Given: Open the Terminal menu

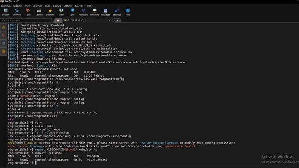Looking at the screenshot, I should pos(6,6).
